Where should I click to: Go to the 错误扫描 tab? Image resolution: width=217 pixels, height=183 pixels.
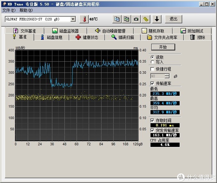click(x=123, y=37)
